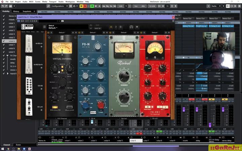This screenshot has height=151, width=242.
Task: Click the undo arrow in MixConsole toolbar
Action: pos(3,6)
